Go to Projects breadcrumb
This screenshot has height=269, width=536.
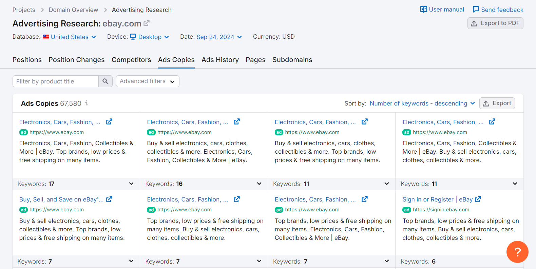24,10
